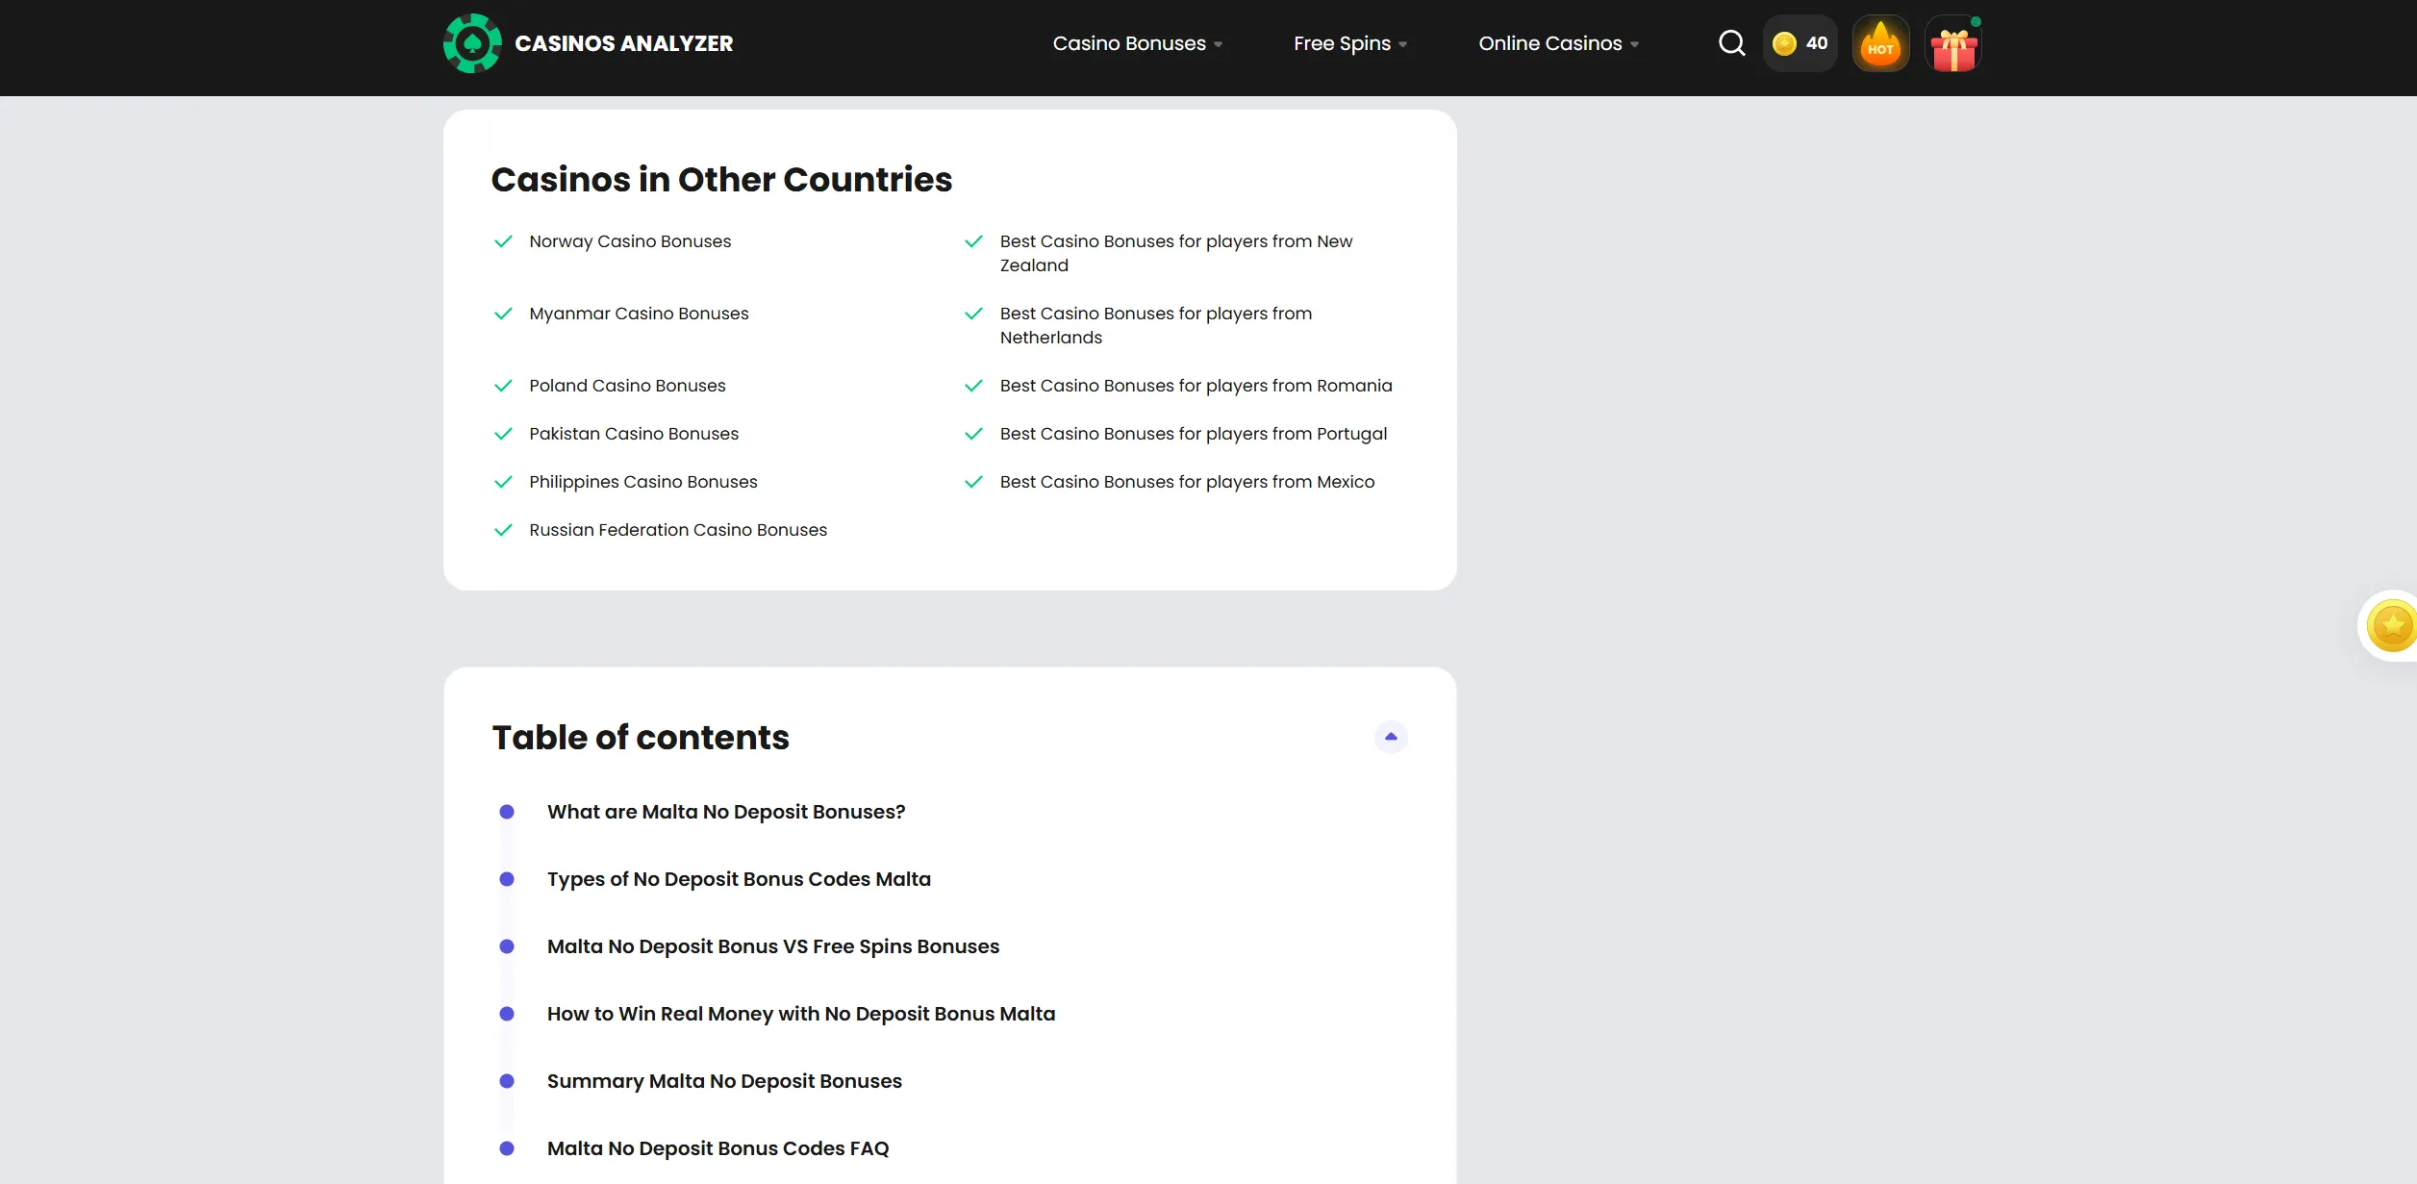This screenshot has height=1184, width=2417.
Task: Click the search magnifier icon
Action: click(x=1731, y=43)
